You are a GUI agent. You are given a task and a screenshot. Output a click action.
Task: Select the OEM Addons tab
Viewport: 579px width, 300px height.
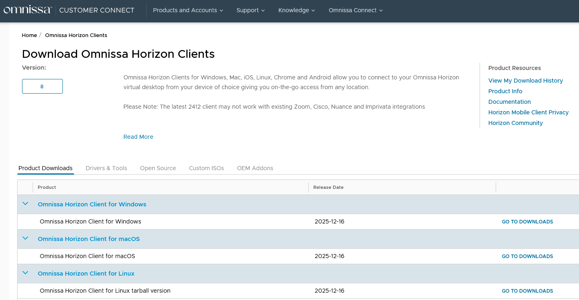255,168
